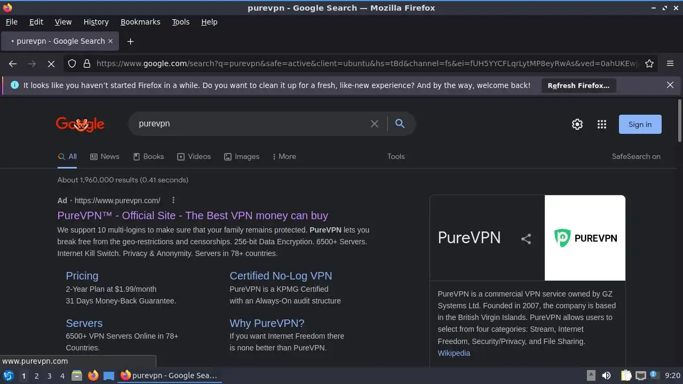This screenshot has width=683, height=384.
Task: Click the Sign in button
Action: coord(640,124)
